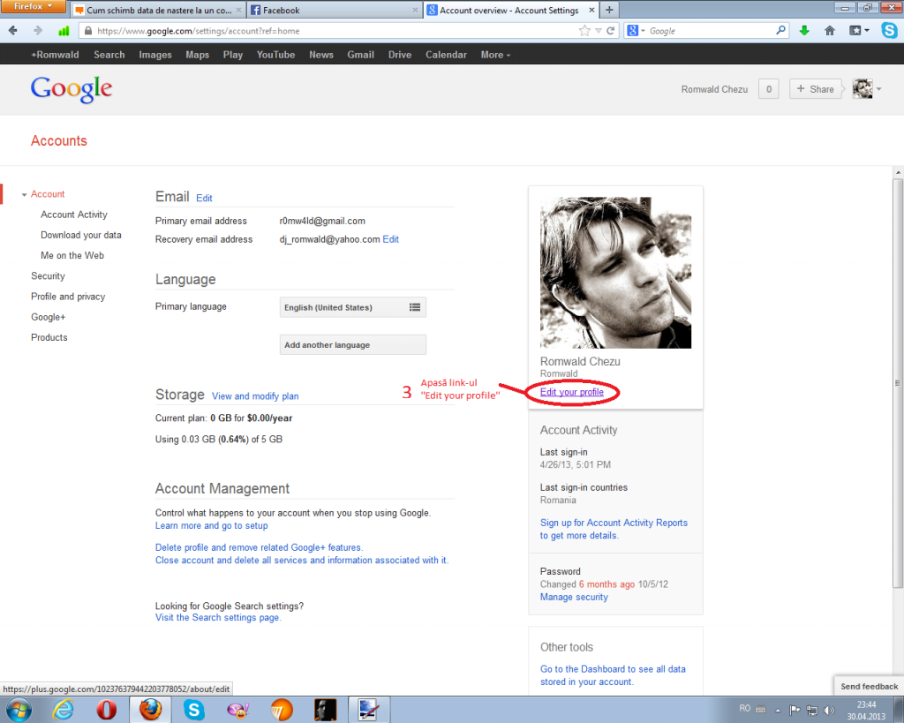Open +Romwald in the Google bar

55,55
